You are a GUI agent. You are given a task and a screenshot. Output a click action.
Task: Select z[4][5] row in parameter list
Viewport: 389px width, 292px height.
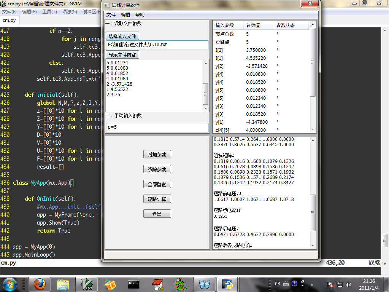click(261, 130)
